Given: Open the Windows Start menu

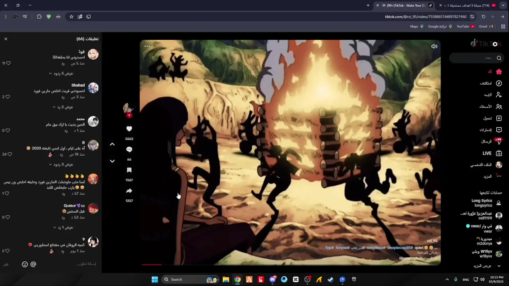Looking at the screenshot, I should 155,279.
